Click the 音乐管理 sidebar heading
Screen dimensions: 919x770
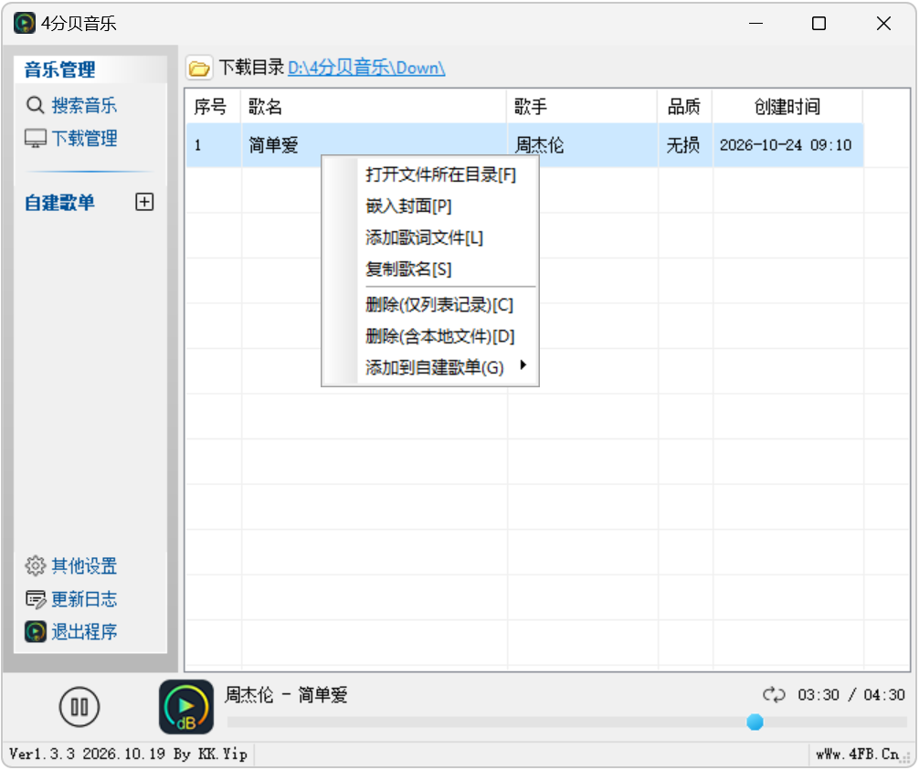pos(59,69)
